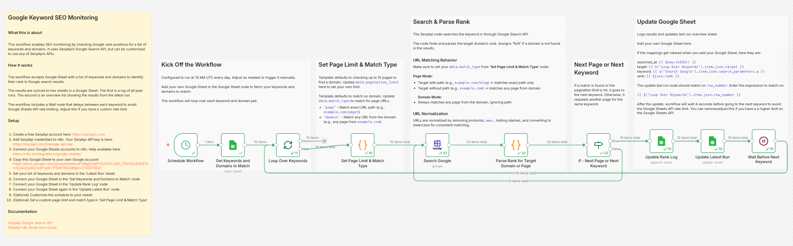Select the Wait Before Next Keyword node
The image size is (793, 246).
pos(764,141)
